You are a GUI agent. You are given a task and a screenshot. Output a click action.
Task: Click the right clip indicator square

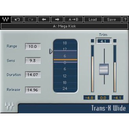(115, 41)
